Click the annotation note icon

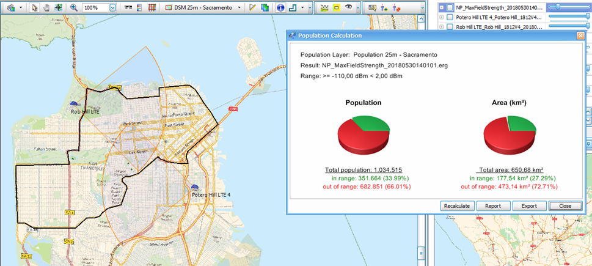[372, 7]
